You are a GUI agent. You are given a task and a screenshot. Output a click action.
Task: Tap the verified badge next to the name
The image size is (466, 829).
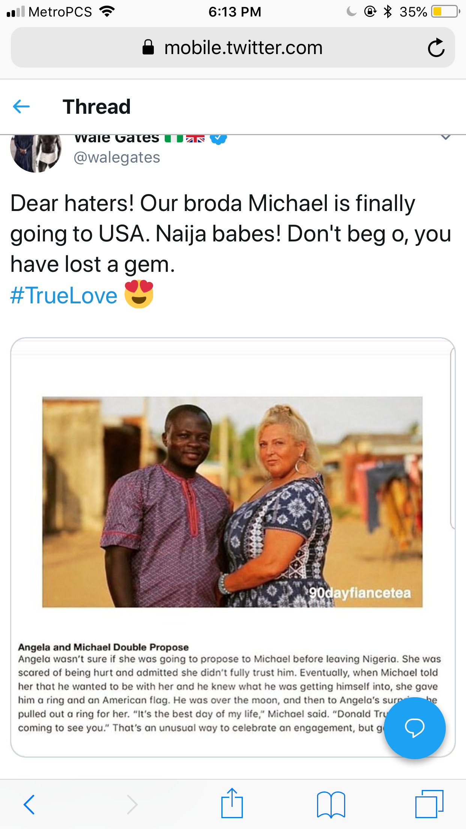pyautogui.click(x=218, y=139)
